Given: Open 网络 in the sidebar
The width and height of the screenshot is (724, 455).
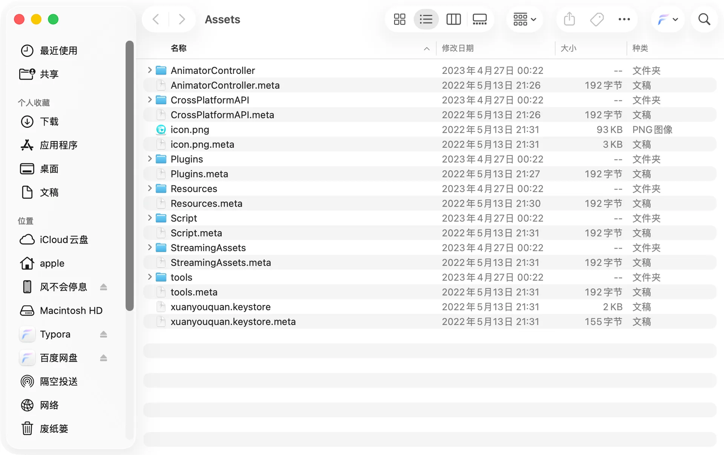Looking at the screenshot, I should 39,405.
